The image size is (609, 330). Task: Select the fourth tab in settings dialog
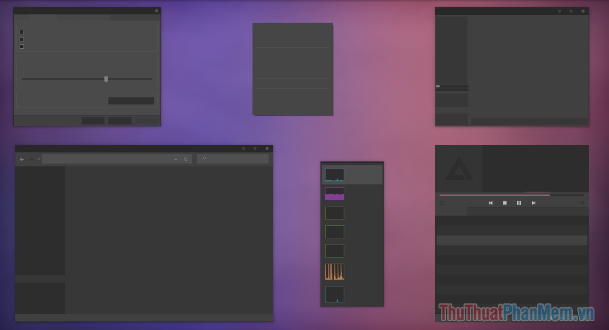coord(87,18)
